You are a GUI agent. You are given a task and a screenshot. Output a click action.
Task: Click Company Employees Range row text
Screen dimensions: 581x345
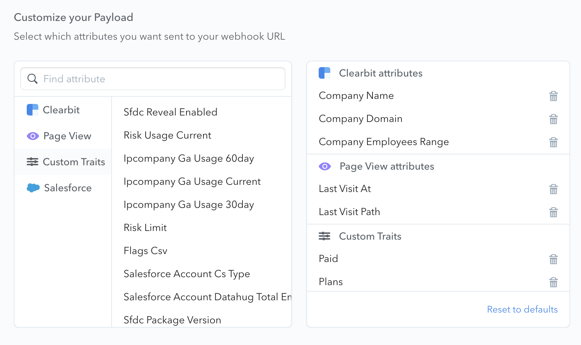[x=384, y=142]
